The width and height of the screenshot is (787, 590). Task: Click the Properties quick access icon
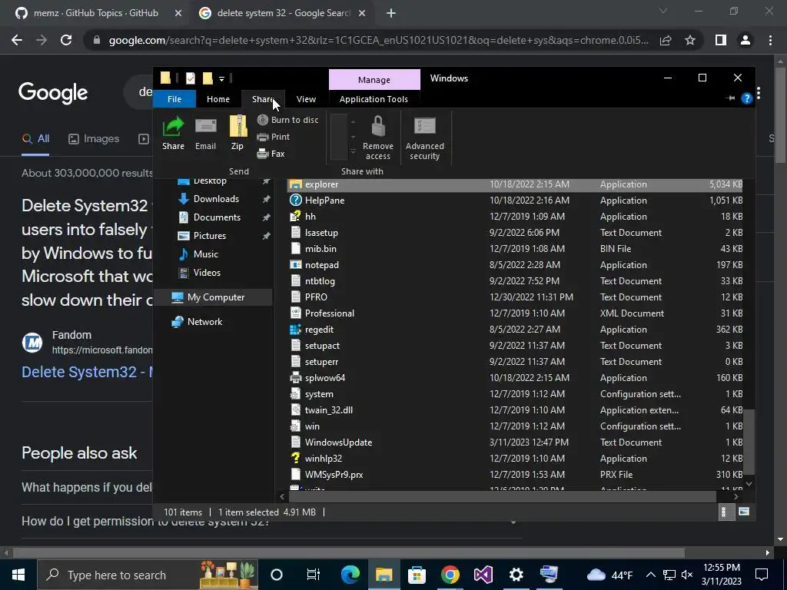tap(191, 78)
